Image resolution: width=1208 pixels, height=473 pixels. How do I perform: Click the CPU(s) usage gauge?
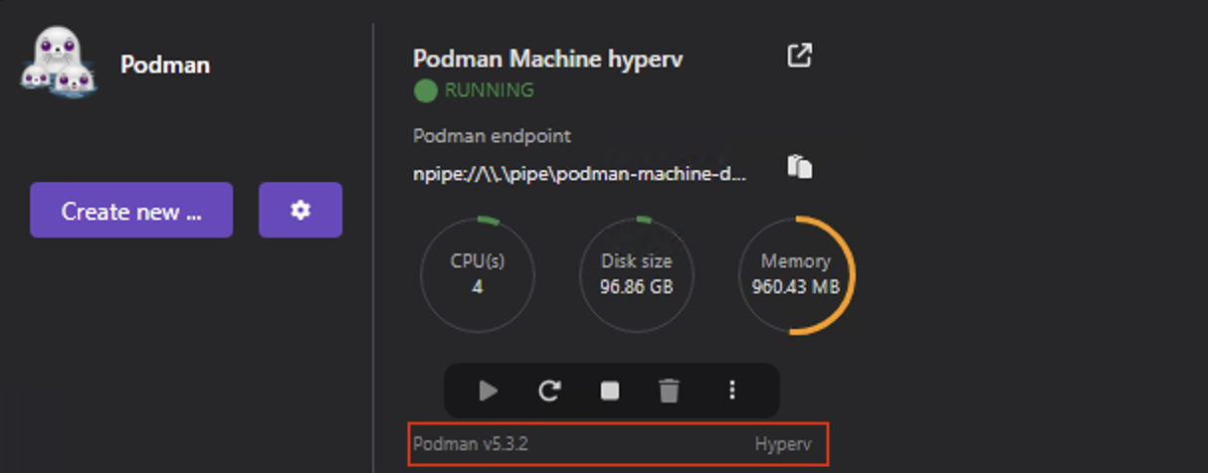pos(477,274)
